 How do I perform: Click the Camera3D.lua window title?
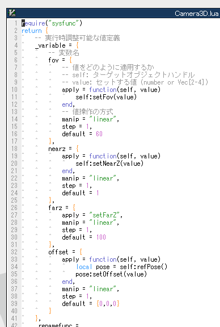coord(196,14)
